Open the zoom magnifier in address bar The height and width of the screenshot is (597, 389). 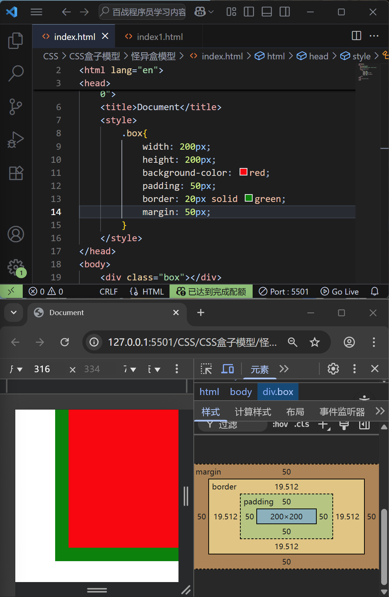point(292,342)
